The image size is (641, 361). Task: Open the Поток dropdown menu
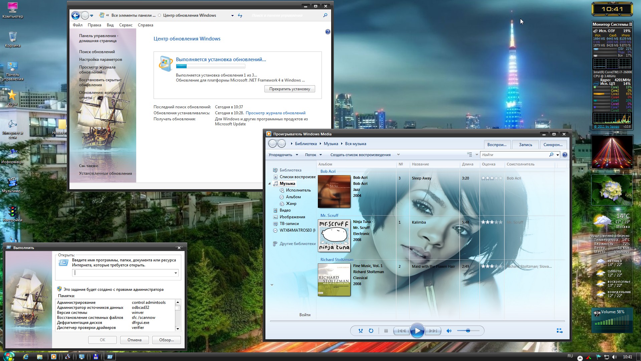pos(313,155)
